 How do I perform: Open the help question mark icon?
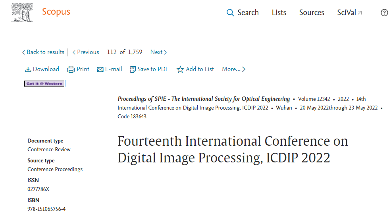click(x=384, y=13)
